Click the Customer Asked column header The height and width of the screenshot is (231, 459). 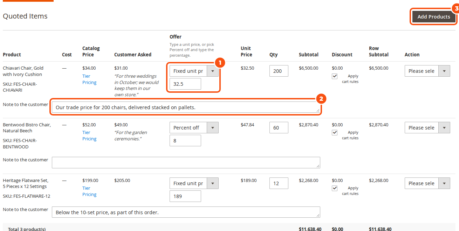coord(133,55)
